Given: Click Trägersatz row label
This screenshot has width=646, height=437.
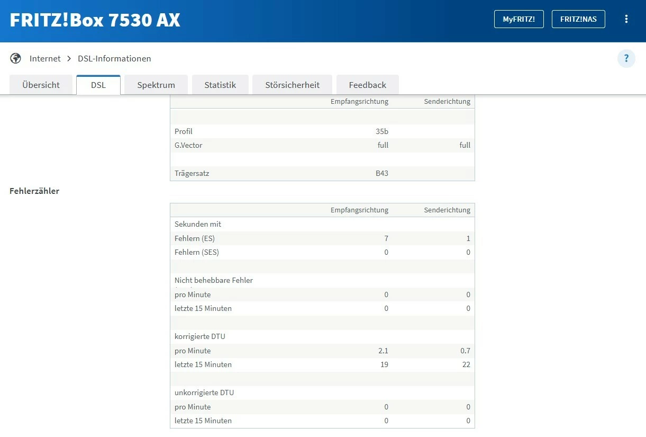Looking at the screenshot, I should (x=192, y=173).
